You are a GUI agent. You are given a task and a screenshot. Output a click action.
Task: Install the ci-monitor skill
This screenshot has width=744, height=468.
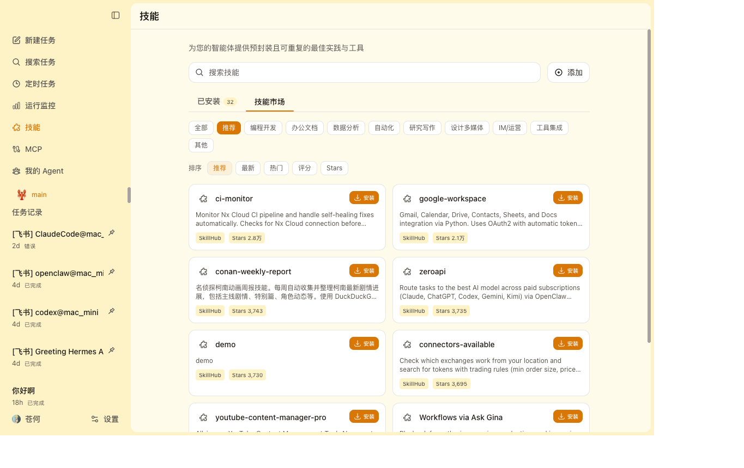[364, 198]
